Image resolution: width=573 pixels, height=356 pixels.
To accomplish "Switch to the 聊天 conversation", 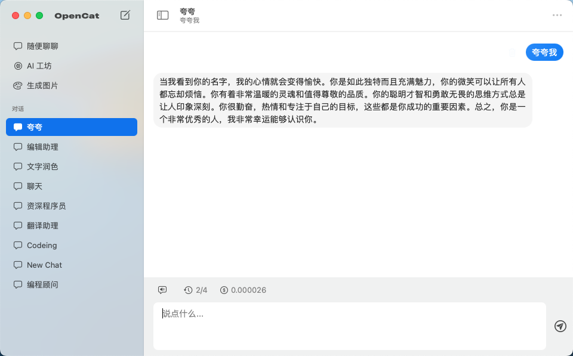I will pos(34,186).
